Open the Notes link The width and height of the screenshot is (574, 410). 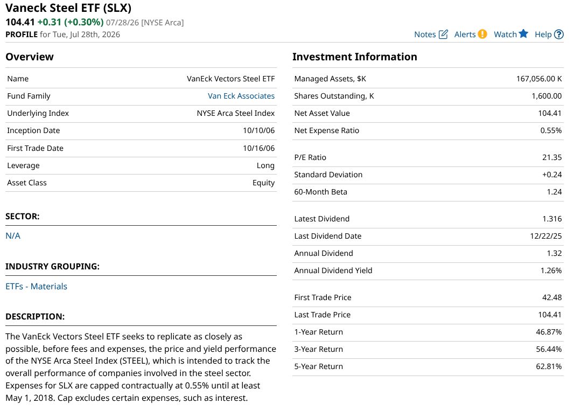(425, 34)
